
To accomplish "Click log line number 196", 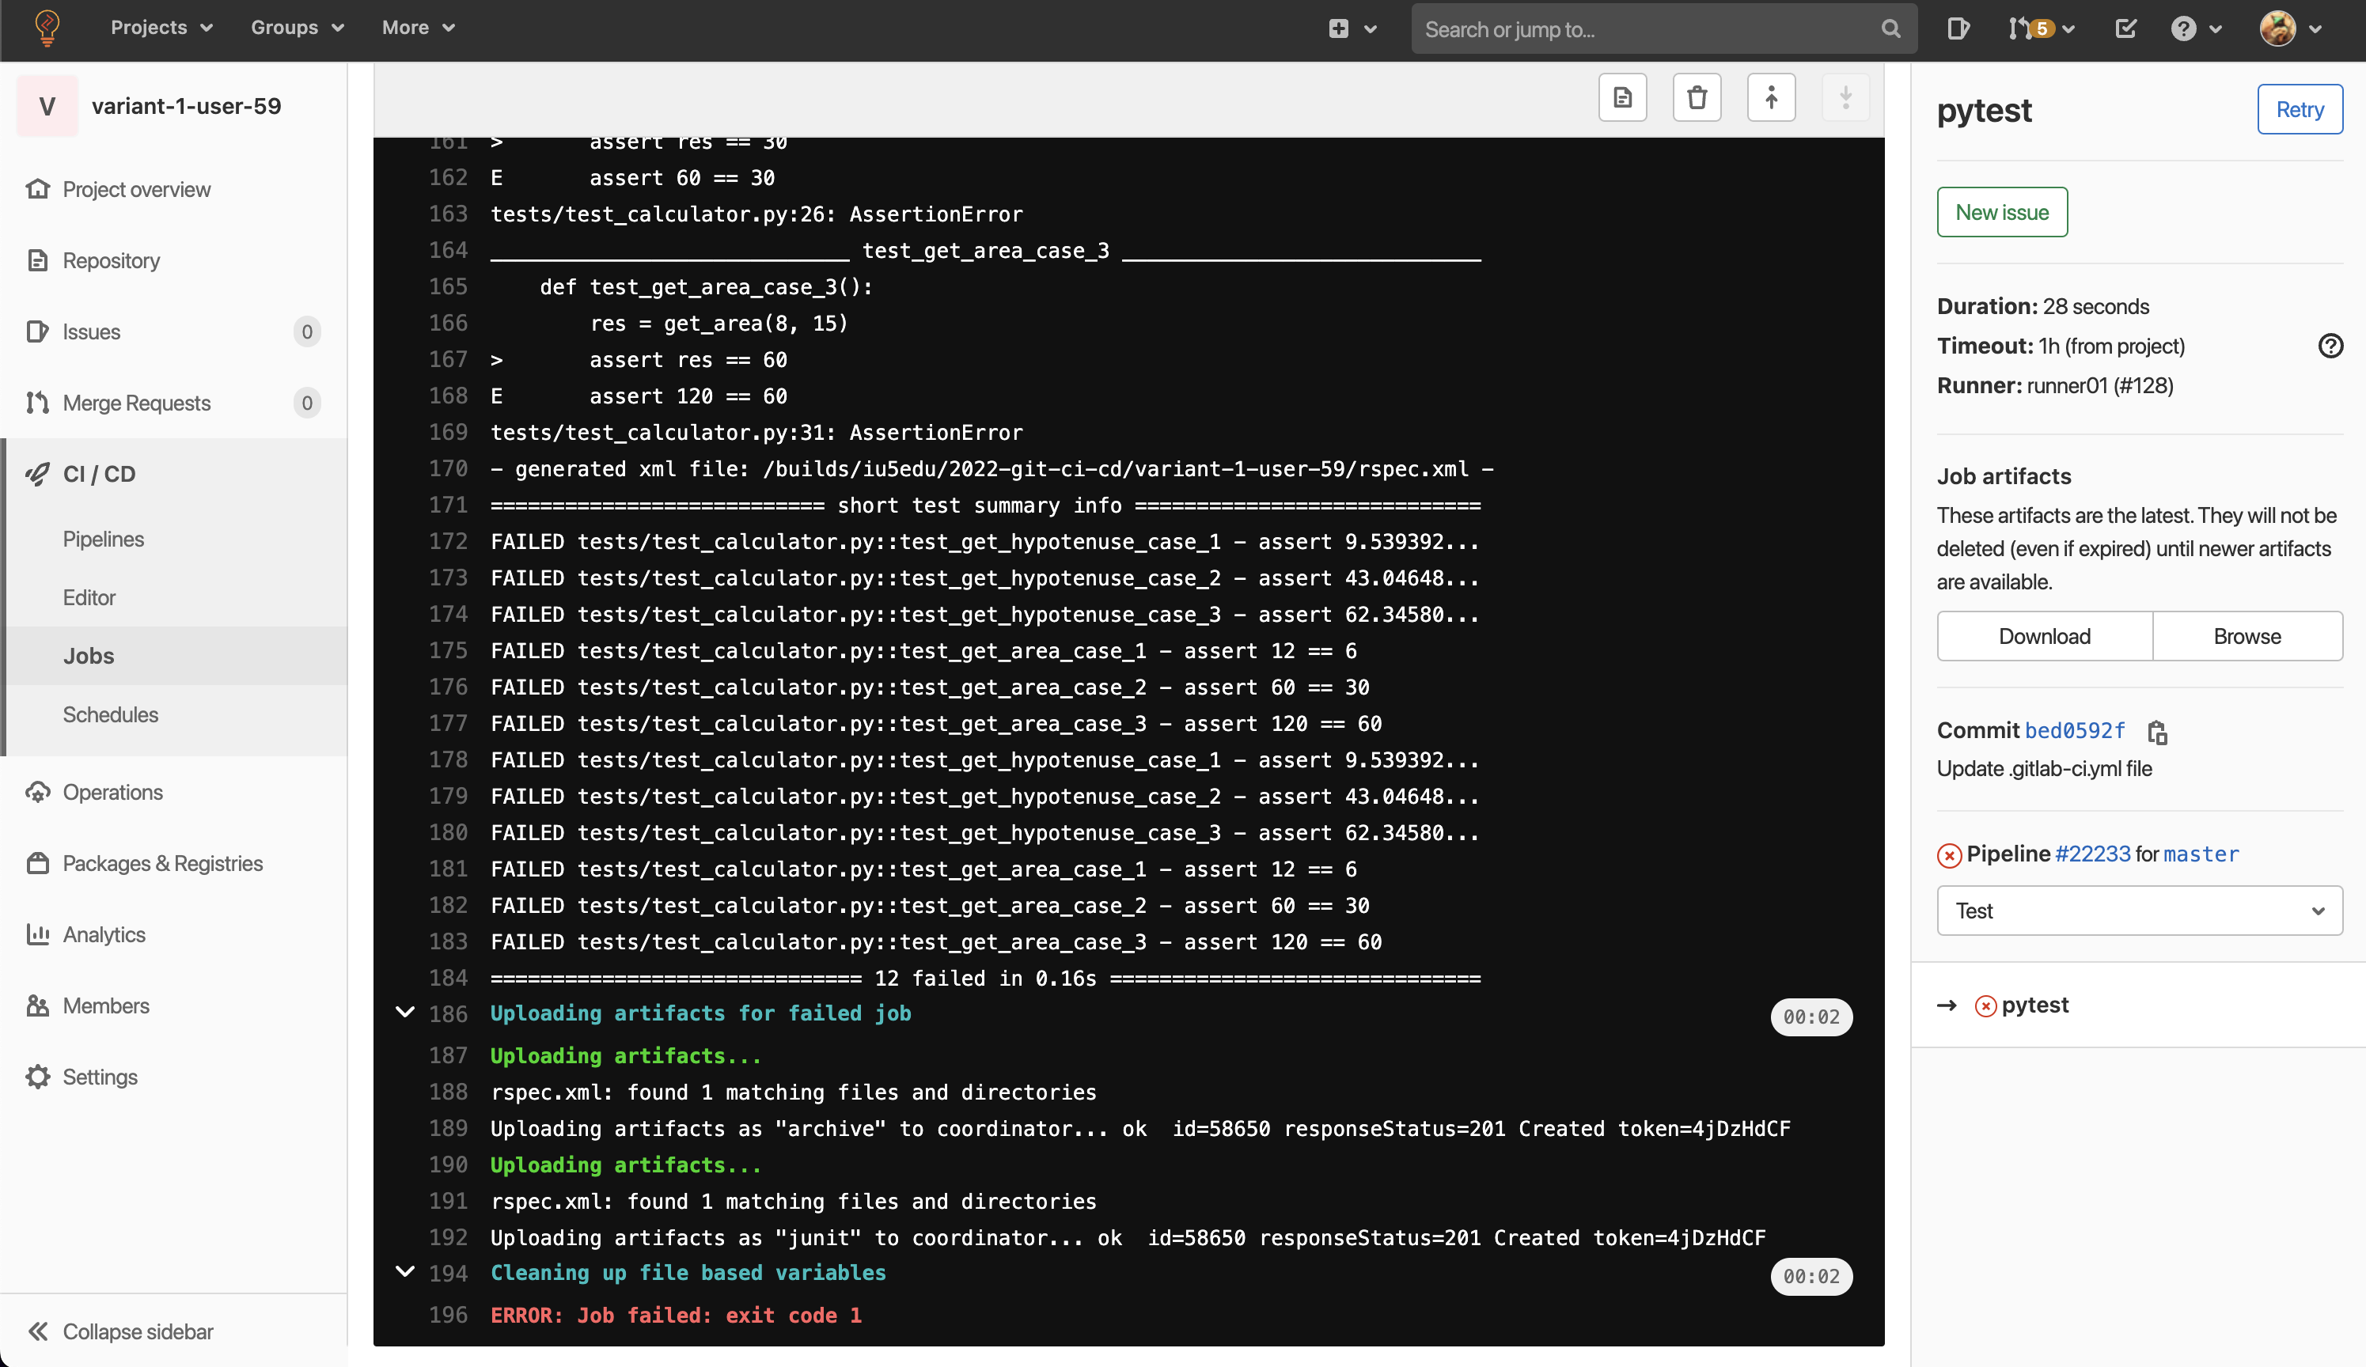I will pos(448,1316).
